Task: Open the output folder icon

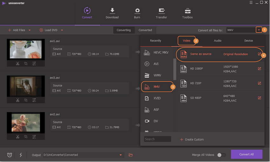Action: coord(131,155)
